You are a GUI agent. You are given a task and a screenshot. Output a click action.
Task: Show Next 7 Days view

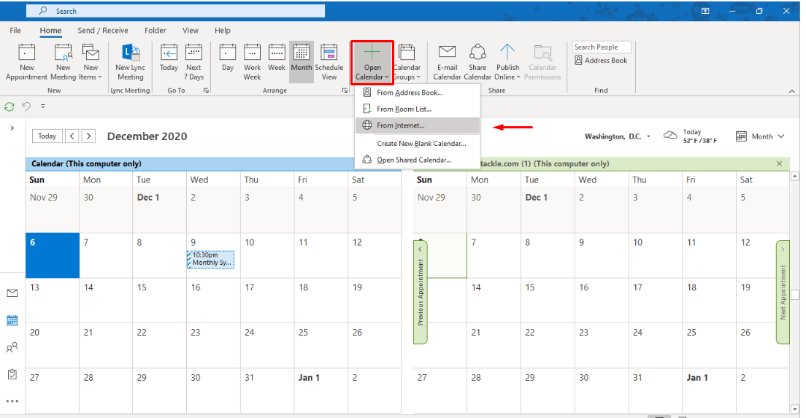pos(193,62)
